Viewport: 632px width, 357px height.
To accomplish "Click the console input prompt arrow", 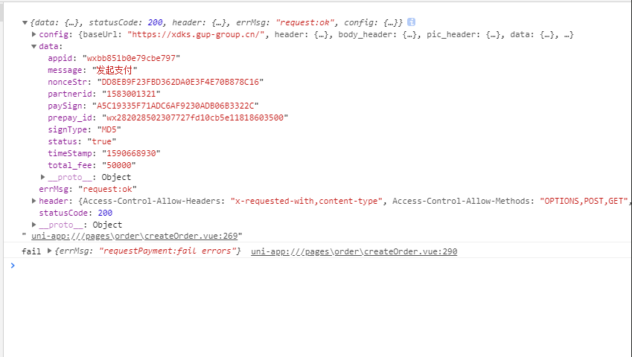I will [x=13, y=266].
